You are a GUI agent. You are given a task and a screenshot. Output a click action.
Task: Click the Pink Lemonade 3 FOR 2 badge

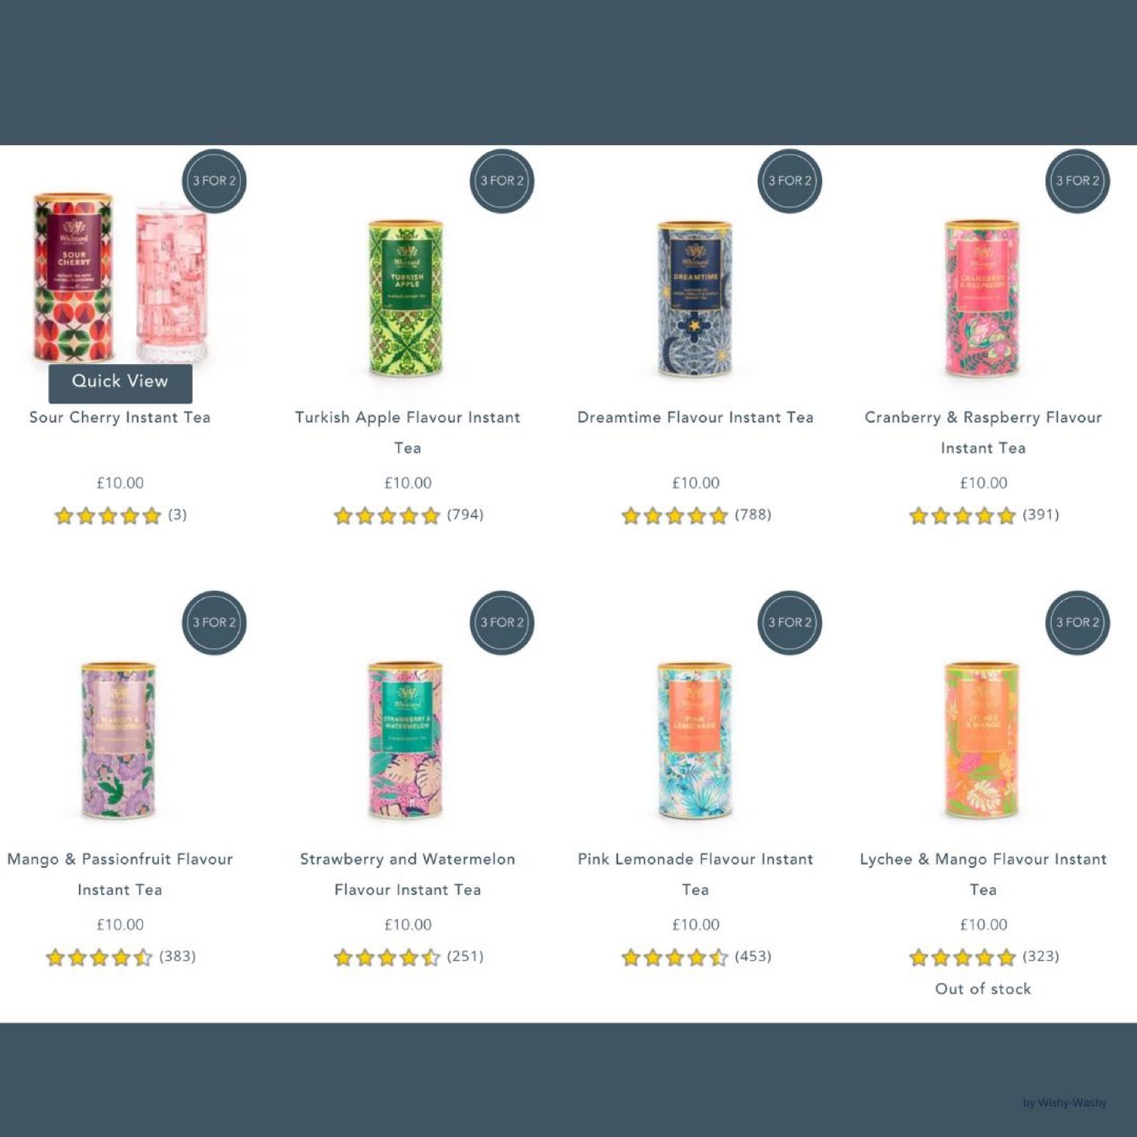point(790,622)
